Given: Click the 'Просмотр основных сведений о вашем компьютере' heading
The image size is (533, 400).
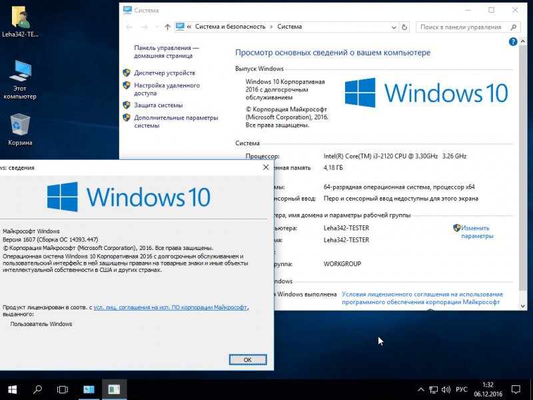Looking at the screenshot, I should (x=332, y=53).
